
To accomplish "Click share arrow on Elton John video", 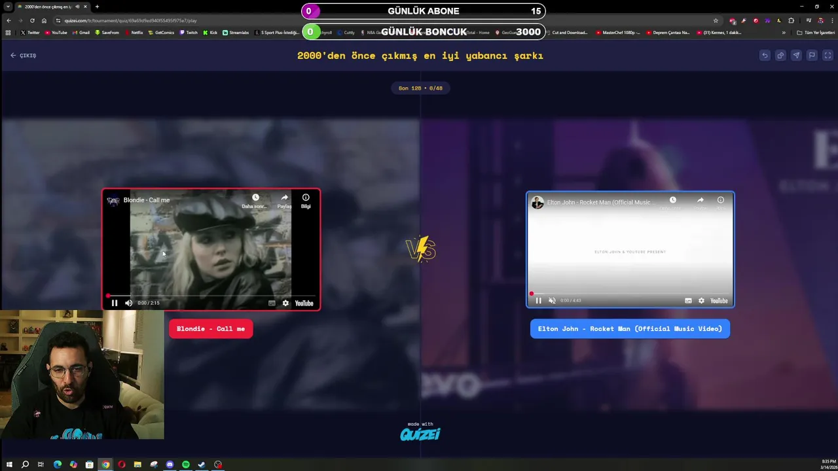I will [x=700, y=201].
